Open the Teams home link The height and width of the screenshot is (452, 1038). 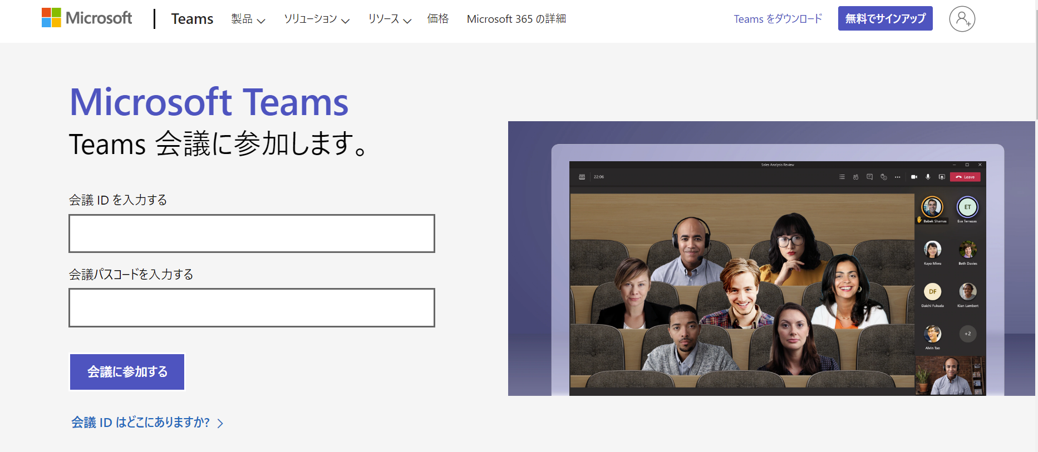pyautogui.click(x=192, y=19)
